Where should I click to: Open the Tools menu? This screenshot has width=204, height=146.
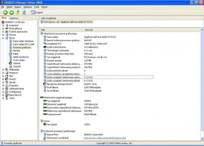point(37,7)
